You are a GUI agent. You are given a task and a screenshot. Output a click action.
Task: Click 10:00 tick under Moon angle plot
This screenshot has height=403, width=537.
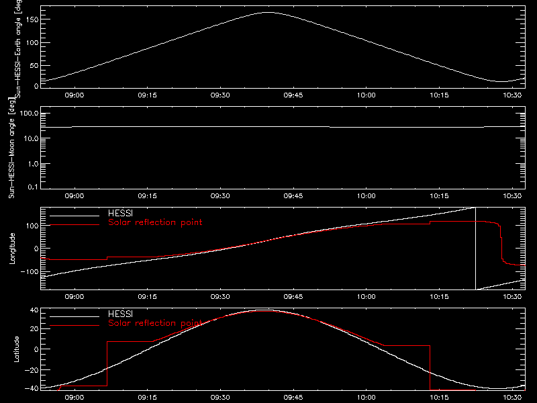tap(366, 196)
